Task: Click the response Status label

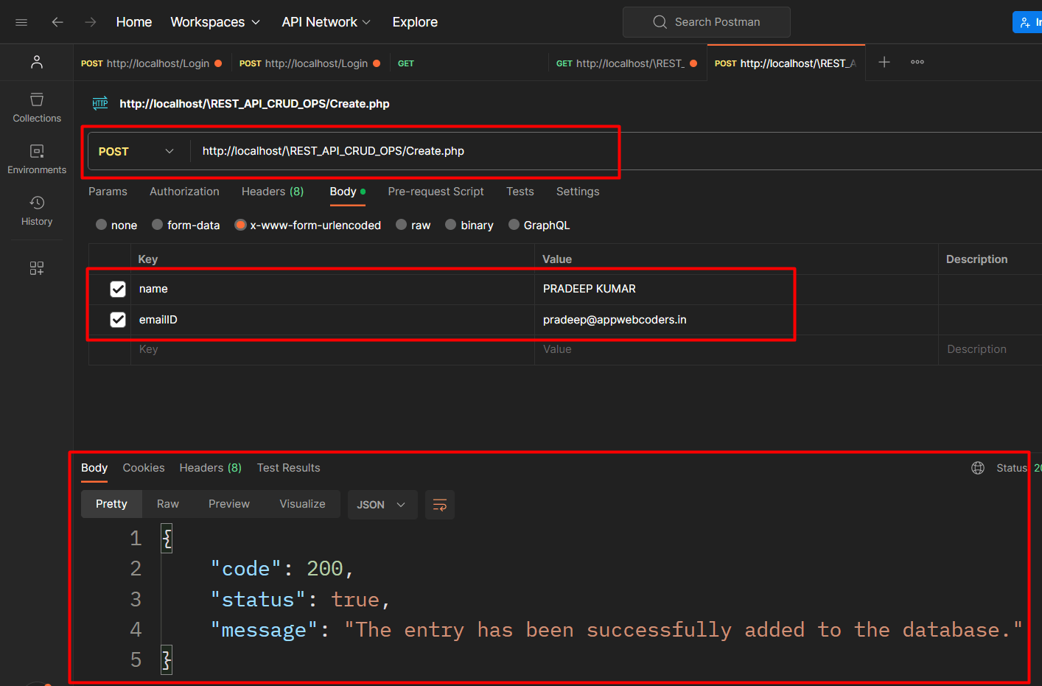Action: [1012, 468]
